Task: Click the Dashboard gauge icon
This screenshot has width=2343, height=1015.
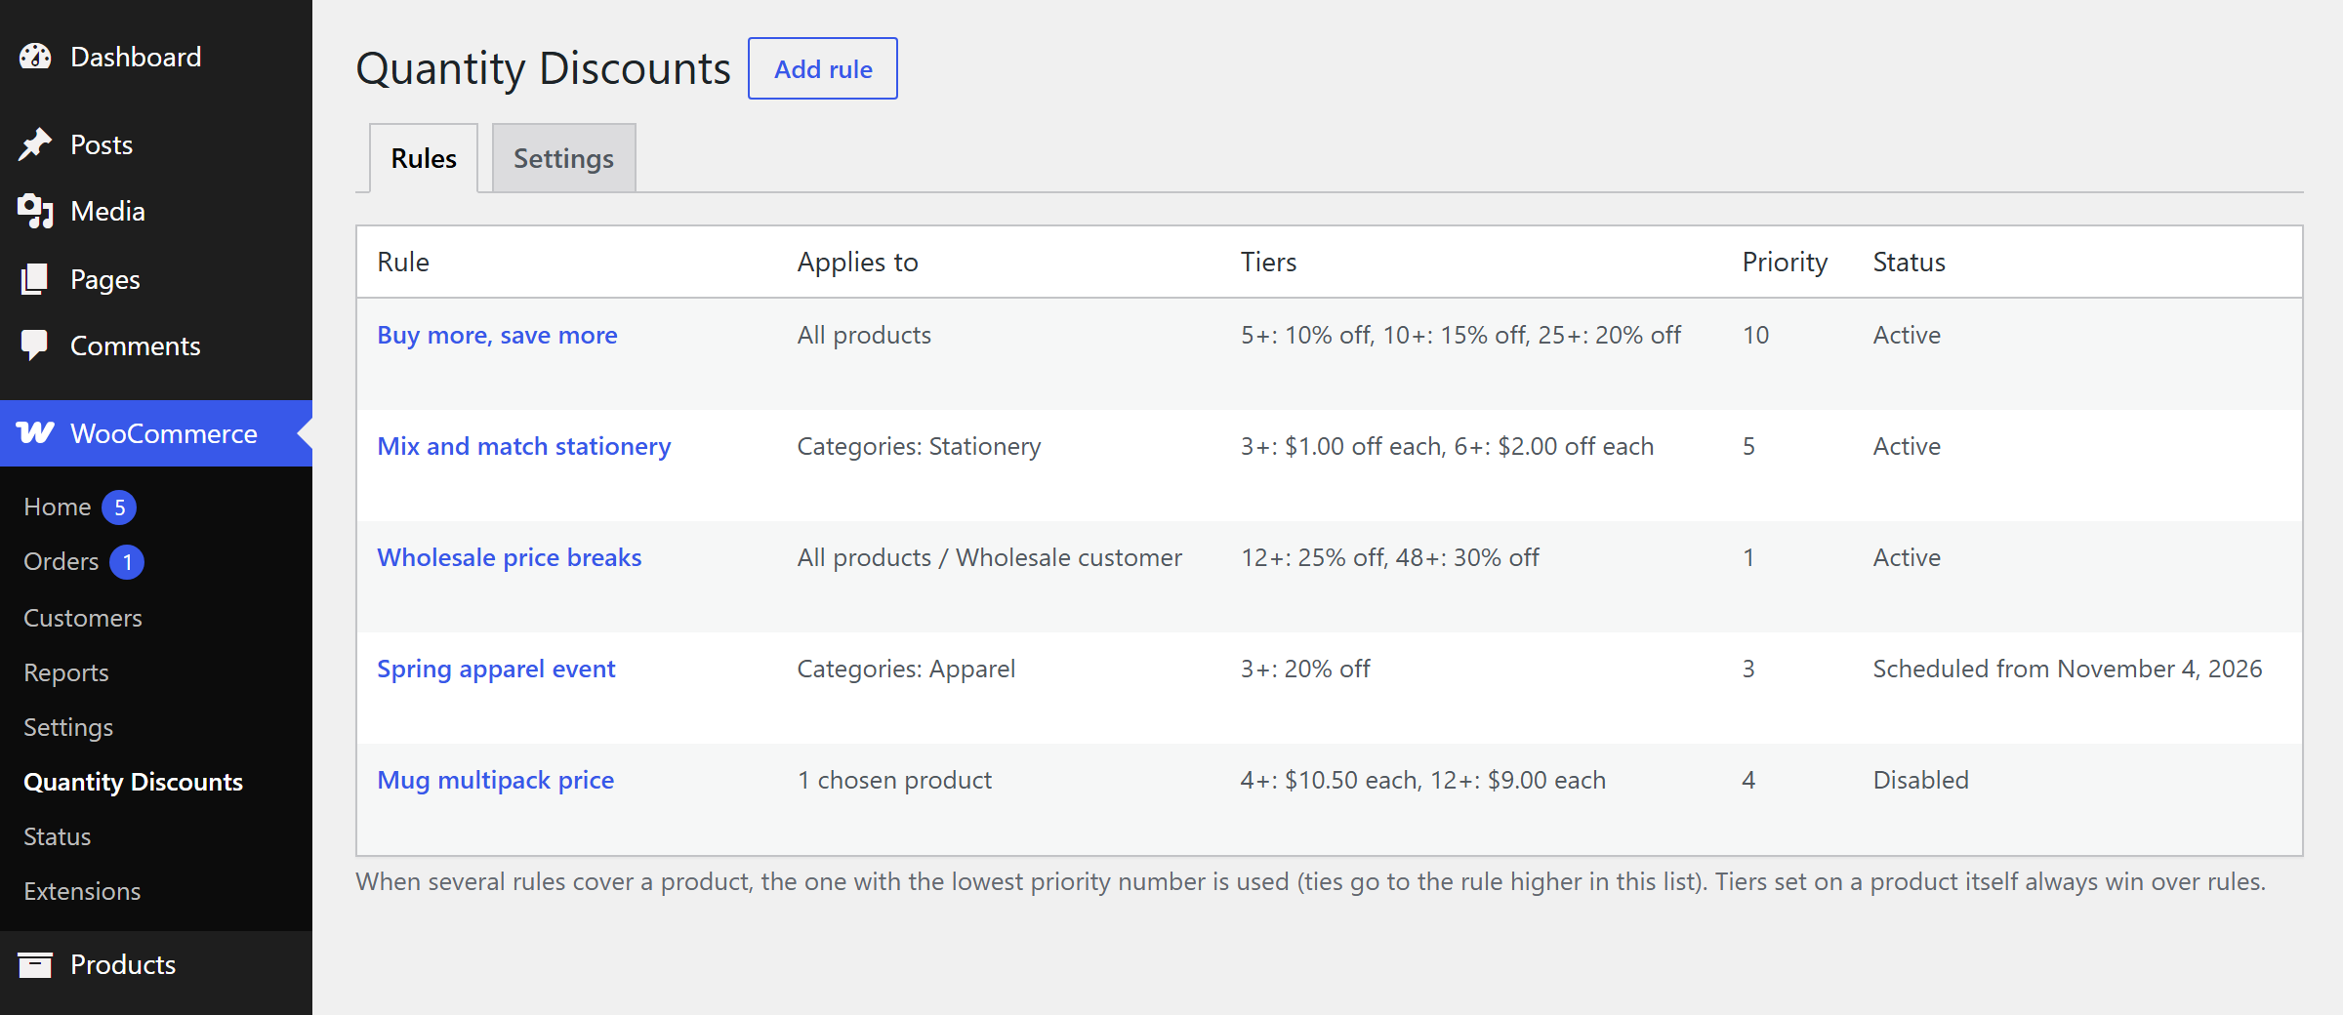Action: point(35,57)
